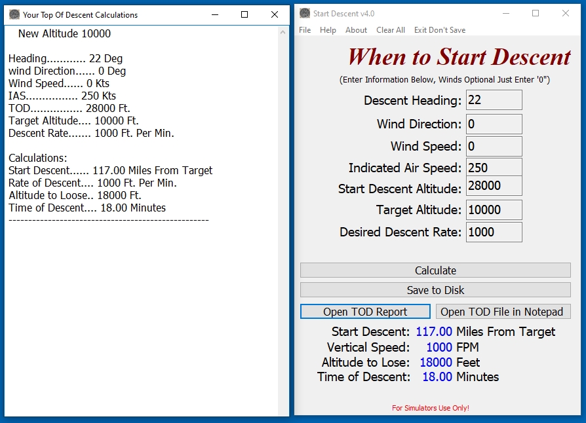Focus the Descent Heading input field

(494, 100)
